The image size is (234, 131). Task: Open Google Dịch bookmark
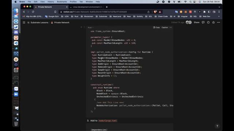52,16
